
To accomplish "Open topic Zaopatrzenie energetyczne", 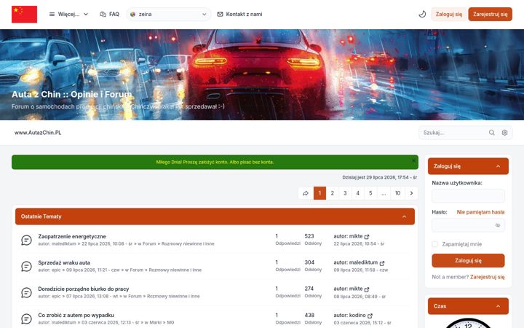I will 72,236.
